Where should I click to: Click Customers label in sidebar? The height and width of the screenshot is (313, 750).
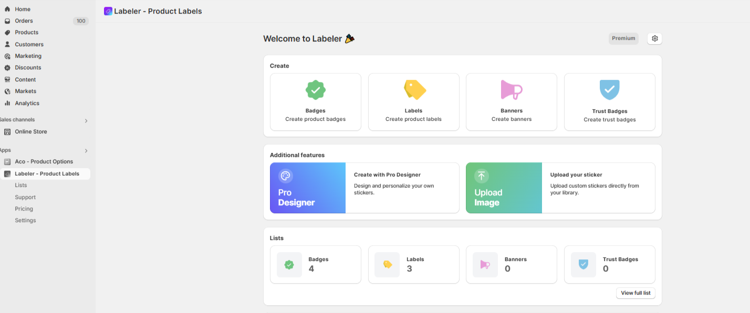tap(29, 45)
